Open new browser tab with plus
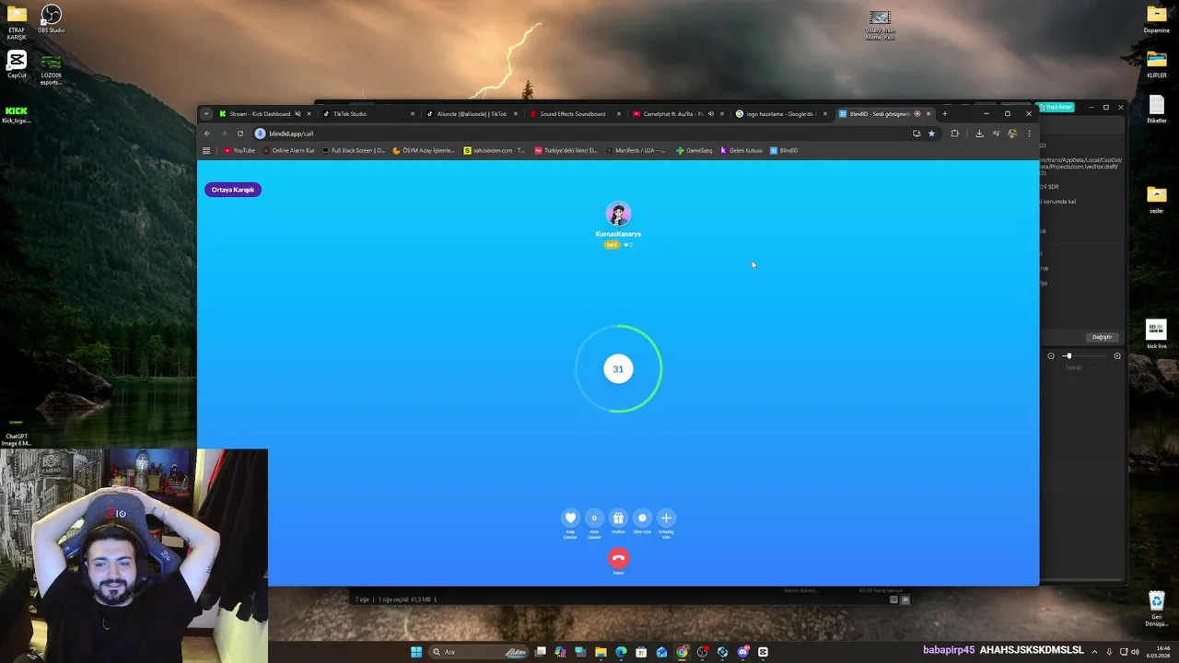The height and width of the screenshot is (663, 1179). pyautogui.click(x=944, y=114)
